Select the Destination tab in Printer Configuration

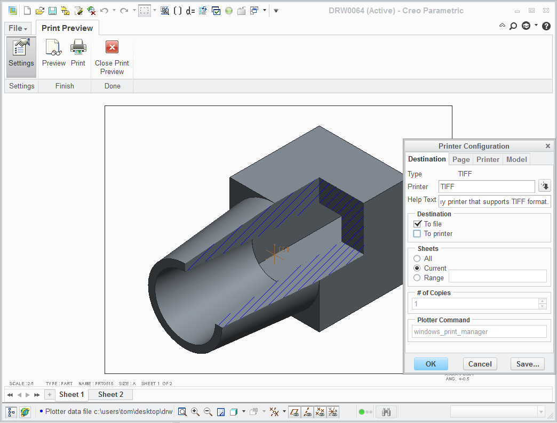click(427, 159)
